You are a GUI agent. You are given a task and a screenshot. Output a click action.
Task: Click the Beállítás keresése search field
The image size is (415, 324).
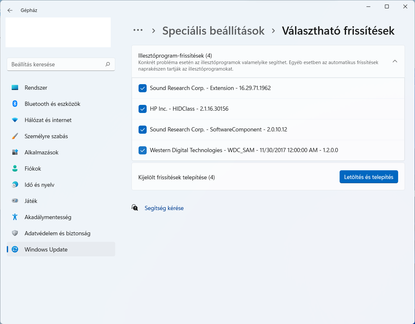(x=57, y=64)
